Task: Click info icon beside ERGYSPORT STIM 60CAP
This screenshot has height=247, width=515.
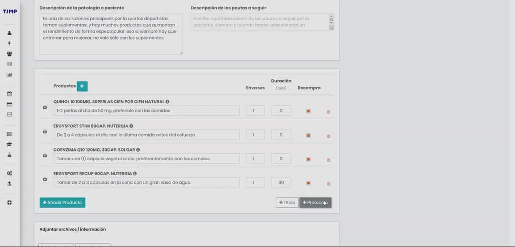Action: tap(131, 126)
